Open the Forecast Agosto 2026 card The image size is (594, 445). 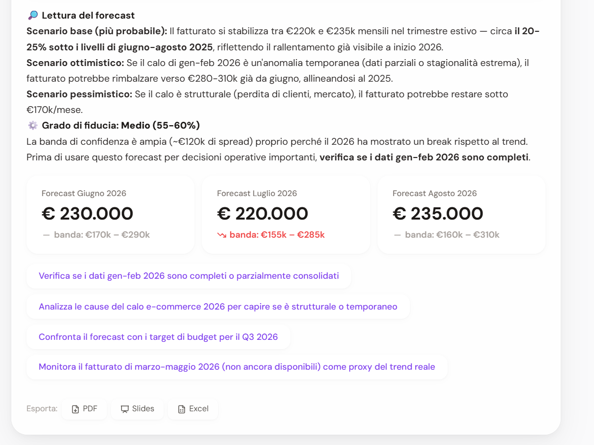pyautogui.click(x=461, y=215)
